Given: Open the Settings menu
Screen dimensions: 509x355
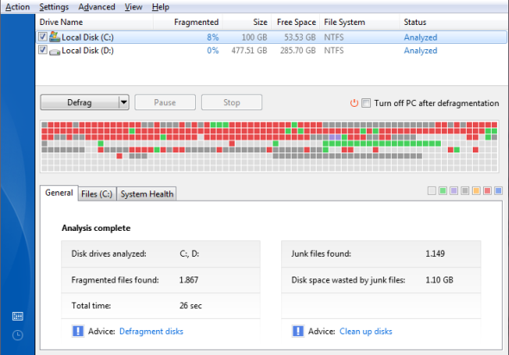Looking at the screenshot, I should (53, 7).
